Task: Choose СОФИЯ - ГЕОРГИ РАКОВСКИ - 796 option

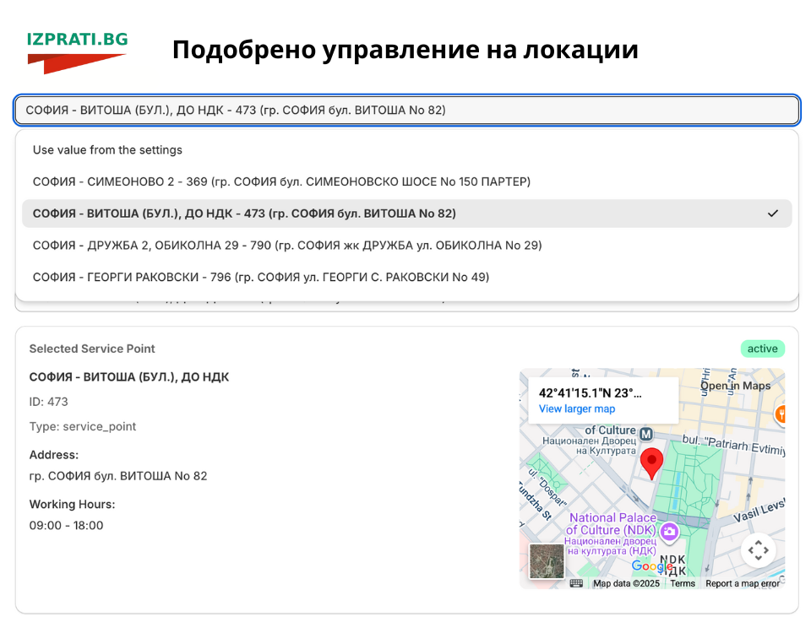Action: point(260,277)
